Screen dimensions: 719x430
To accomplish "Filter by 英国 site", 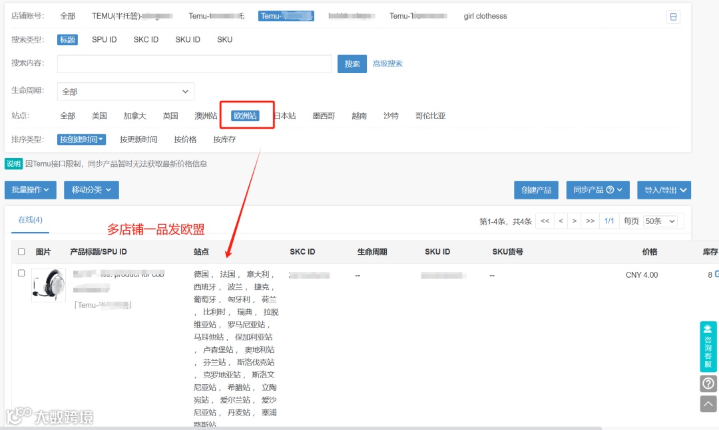I will [170, 116].
